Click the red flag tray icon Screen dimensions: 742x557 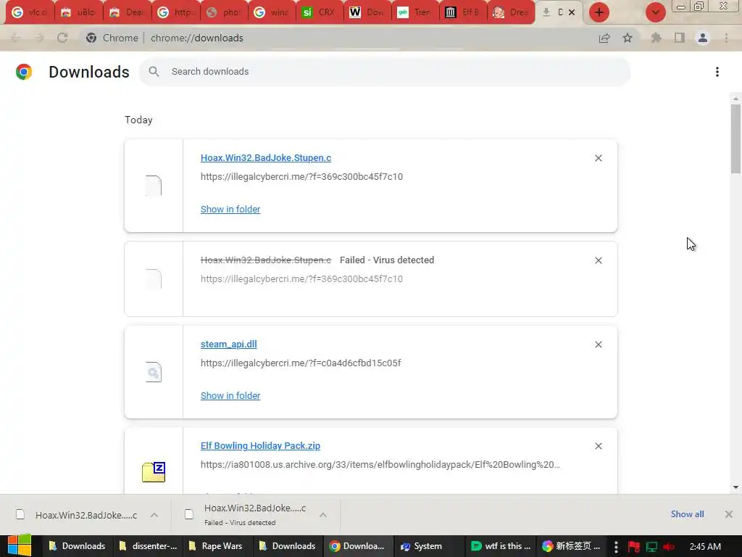(634, 547)
